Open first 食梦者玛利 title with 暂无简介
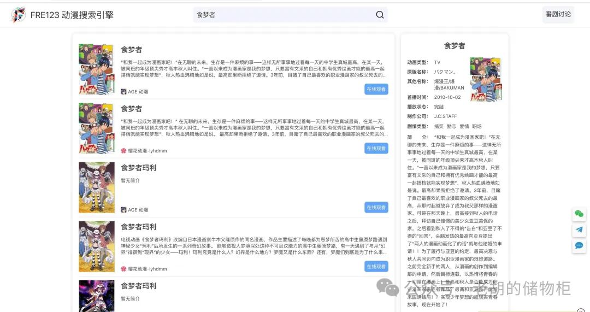The width and height of the screenshot is (590, 312). coord(138,168)
